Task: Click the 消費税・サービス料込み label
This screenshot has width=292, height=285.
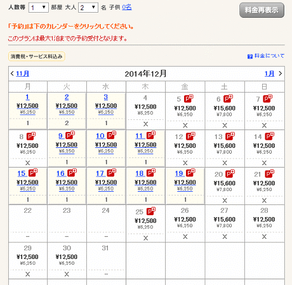Action: coord(37,56)
